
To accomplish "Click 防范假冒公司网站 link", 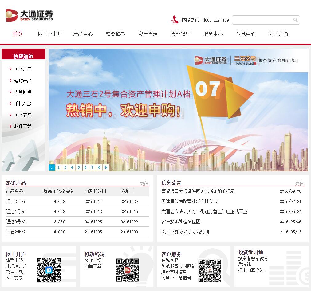I will pyautogui.click(x=178, y=266).
